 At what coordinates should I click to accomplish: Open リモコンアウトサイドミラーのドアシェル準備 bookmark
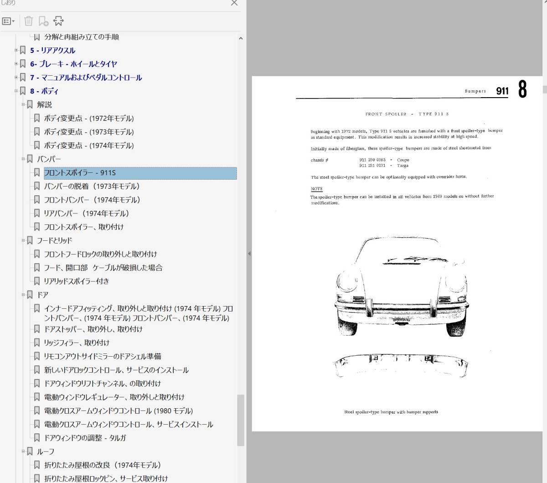point(103,357)
